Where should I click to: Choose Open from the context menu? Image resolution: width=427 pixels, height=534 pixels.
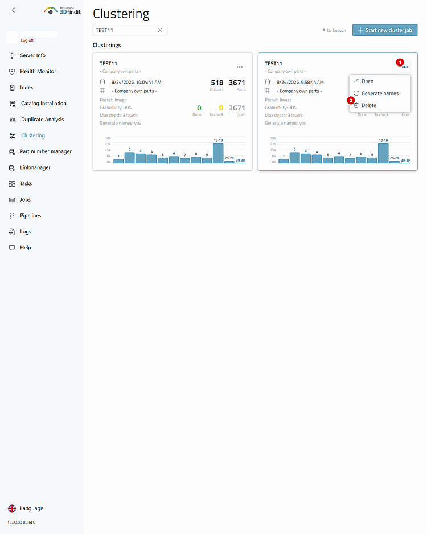click(x=380, y=81)
